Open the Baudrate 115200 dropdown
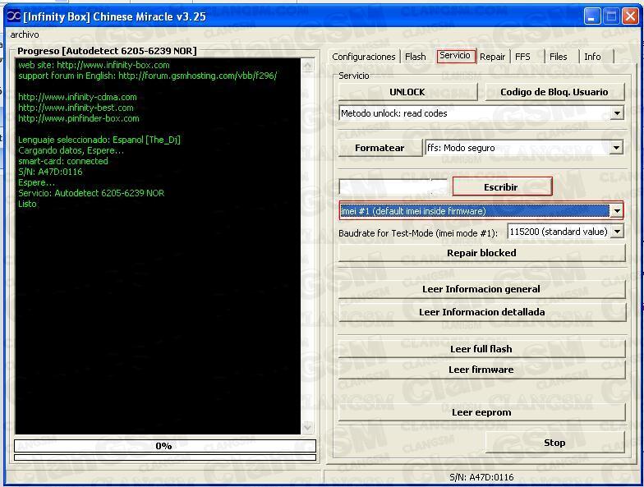The image size is (644, 487). click(x=616, y=232)
